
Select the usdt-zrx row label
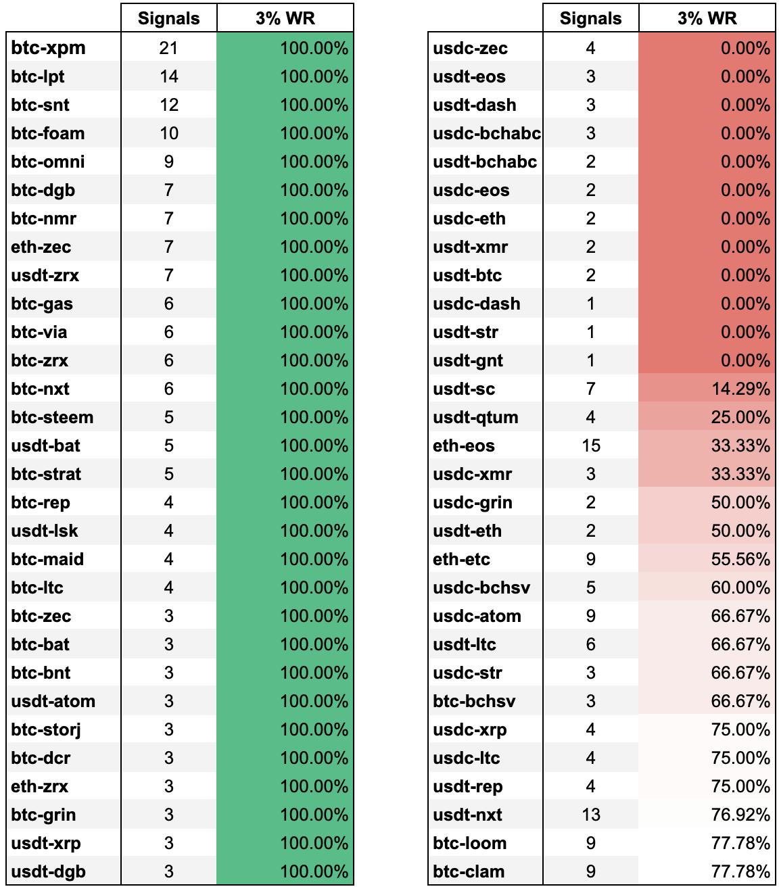(45, 275)
